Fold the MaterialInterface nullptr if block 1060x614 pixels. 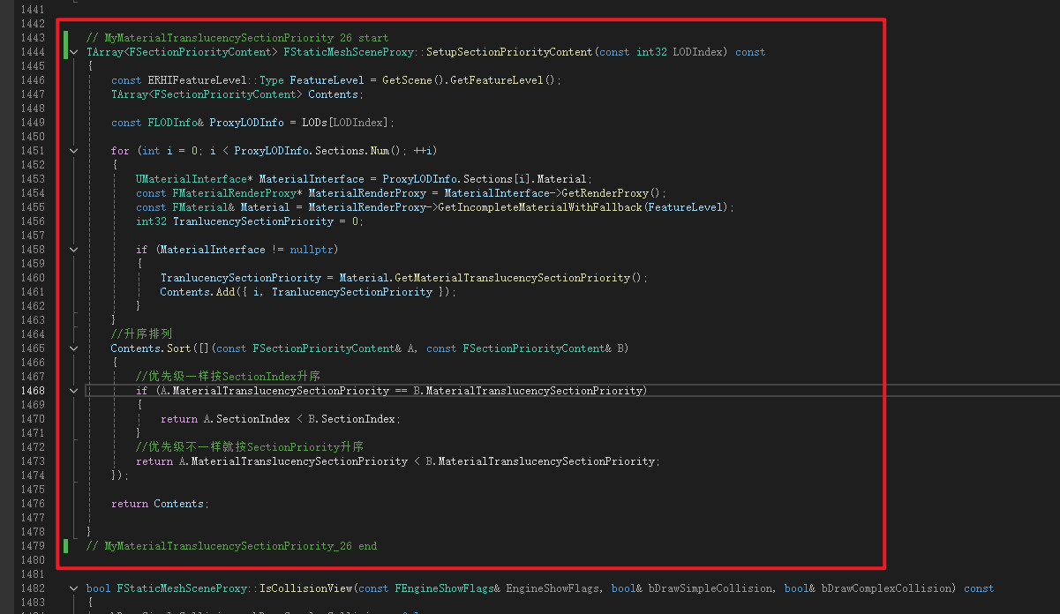coord(74,250)
